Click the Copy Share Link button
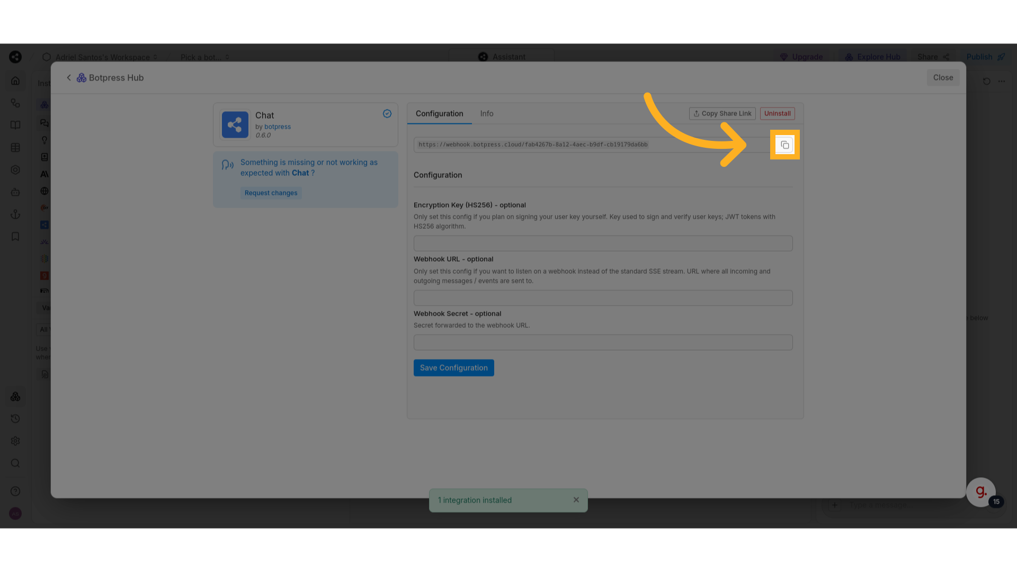The image size is (1017, 572). tap(722, 114)
